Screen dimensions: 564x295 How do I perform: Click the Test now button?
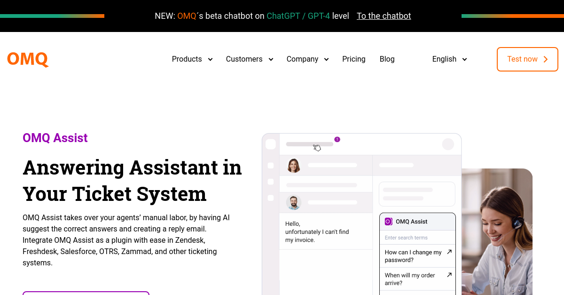(x=527, y=59)
